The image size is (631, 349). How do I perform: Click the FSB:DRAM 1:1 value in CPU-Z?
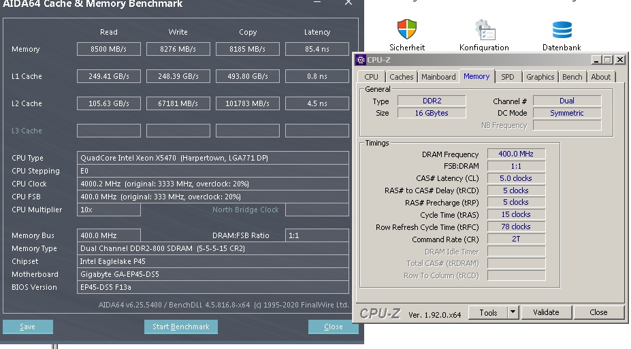pyautogui.click(x=517, y=166)
